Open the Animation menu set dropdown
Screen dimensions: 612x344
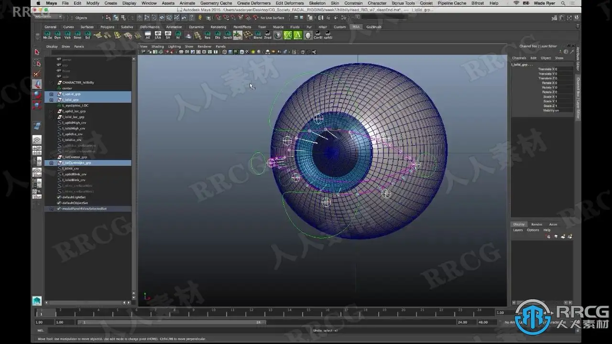tap(48, 17)
